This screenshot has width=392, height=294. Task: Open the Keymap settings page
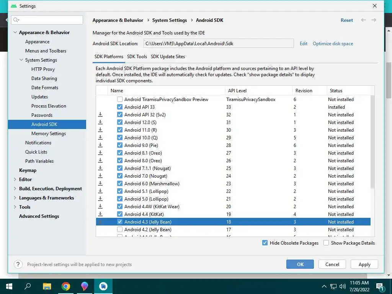(28, 170)
